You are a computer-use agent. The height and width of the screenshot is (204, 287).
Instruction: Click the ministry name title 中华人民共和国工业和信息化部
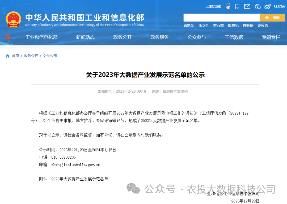coord(85,18)
